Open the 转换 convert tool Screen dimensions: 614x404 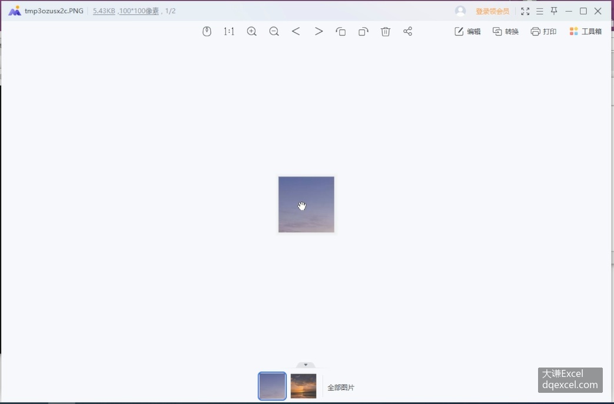tap(506, 31)
